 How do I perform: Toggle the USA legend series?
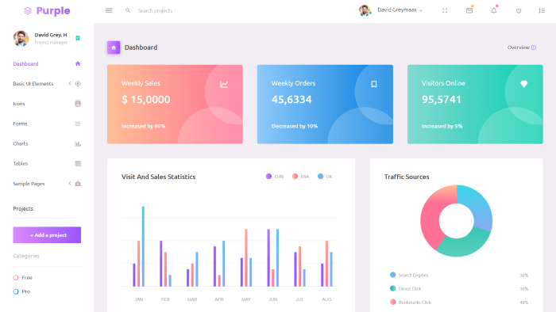pos(300,177)
